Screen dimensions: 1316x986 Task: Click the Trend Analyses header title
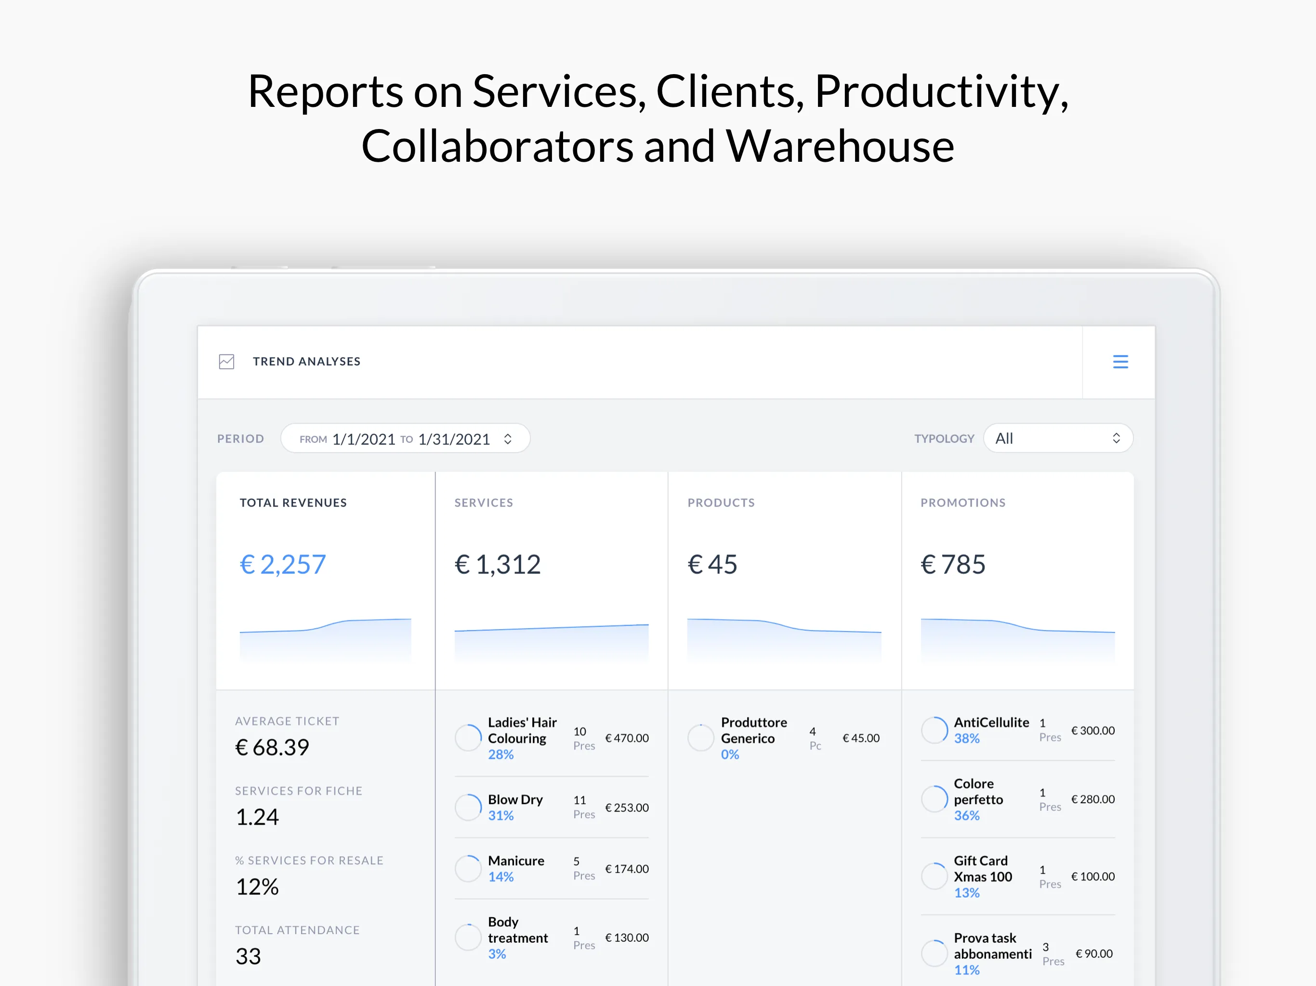306,362
